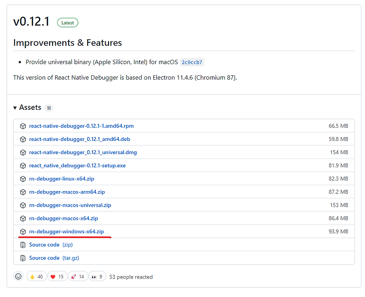Click package icon beside macos-x64.zip asset

pos(23,218)
